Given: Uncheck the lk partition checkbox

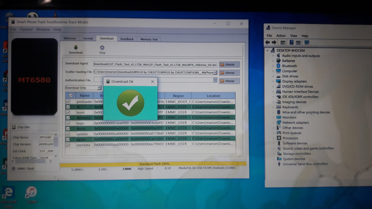Looking at the screenshot, I should [x=68, y=107].
